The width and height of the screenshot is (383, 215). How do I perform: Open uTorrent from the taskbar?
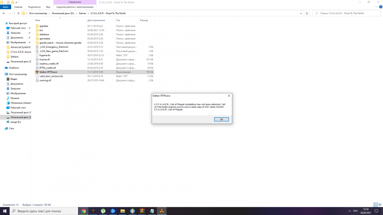103,211
